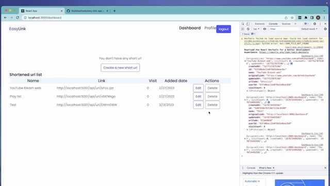Edit the Play list entry
330x186 pixels.
coord(198,97)
